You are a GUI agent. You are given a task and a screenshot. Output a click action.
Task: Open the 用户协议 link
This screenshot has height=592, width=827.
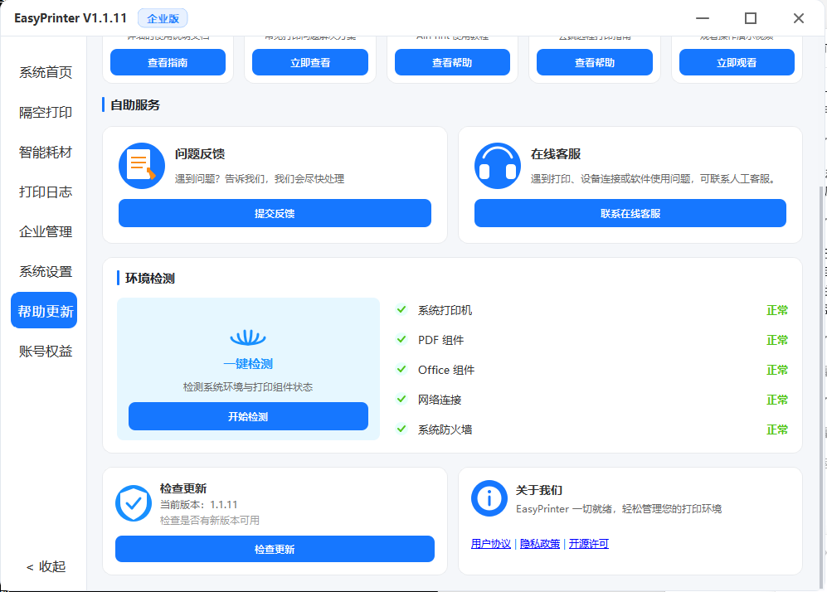[490, 544]
